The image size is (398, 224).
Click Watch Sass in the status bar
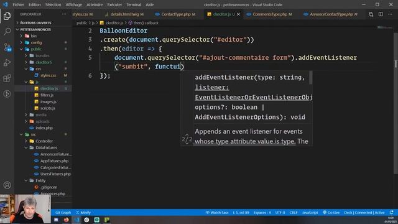click(x=217, y=212)
